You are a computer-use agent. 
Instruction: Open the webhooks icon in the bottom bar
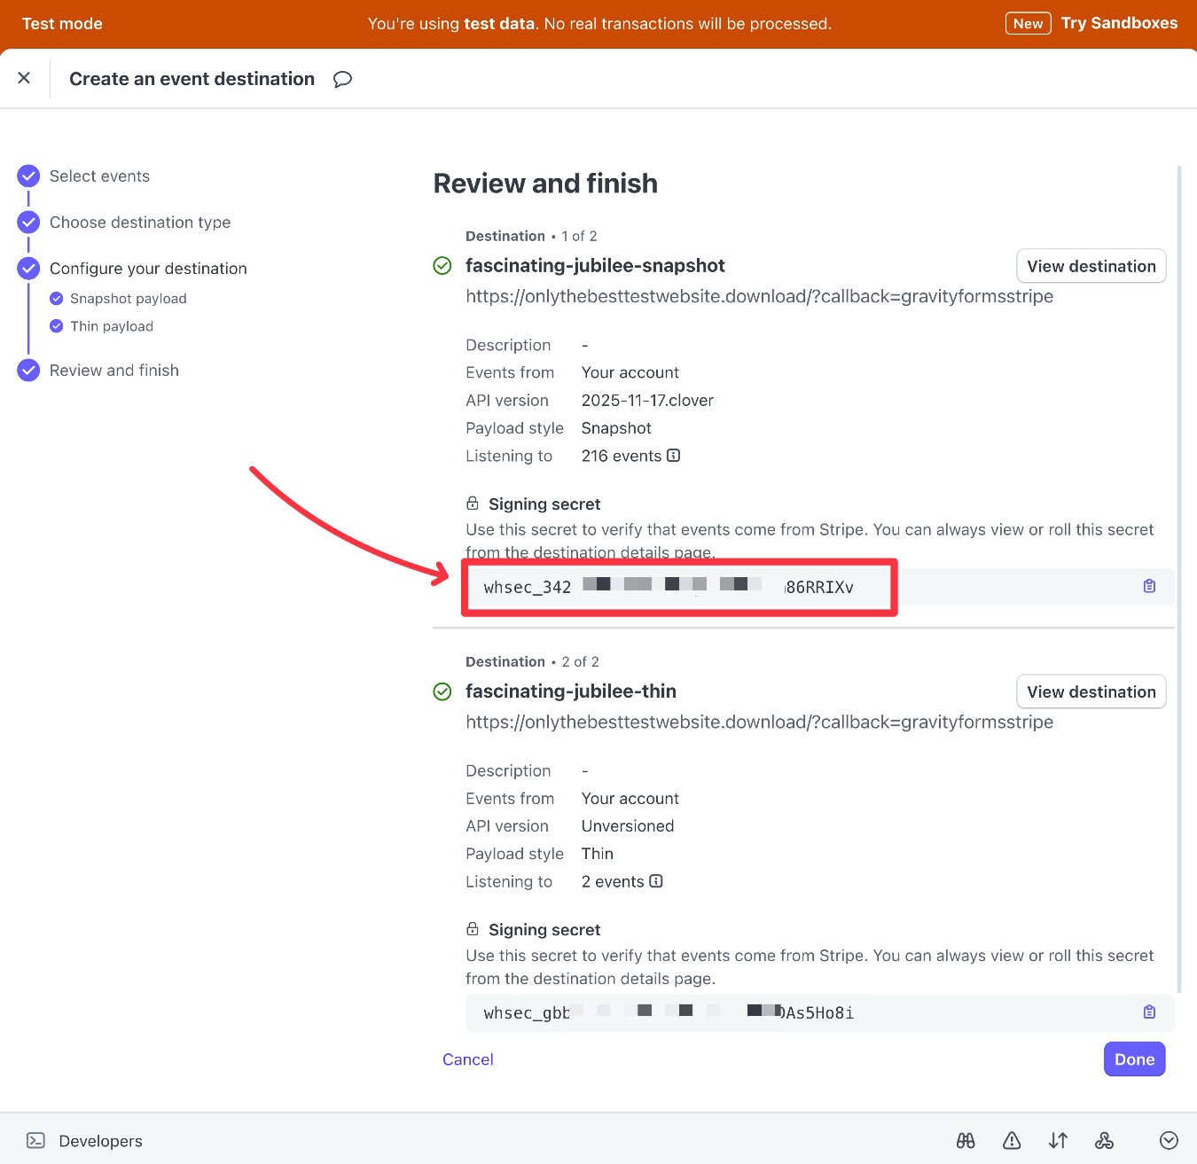[1105, 1141]
